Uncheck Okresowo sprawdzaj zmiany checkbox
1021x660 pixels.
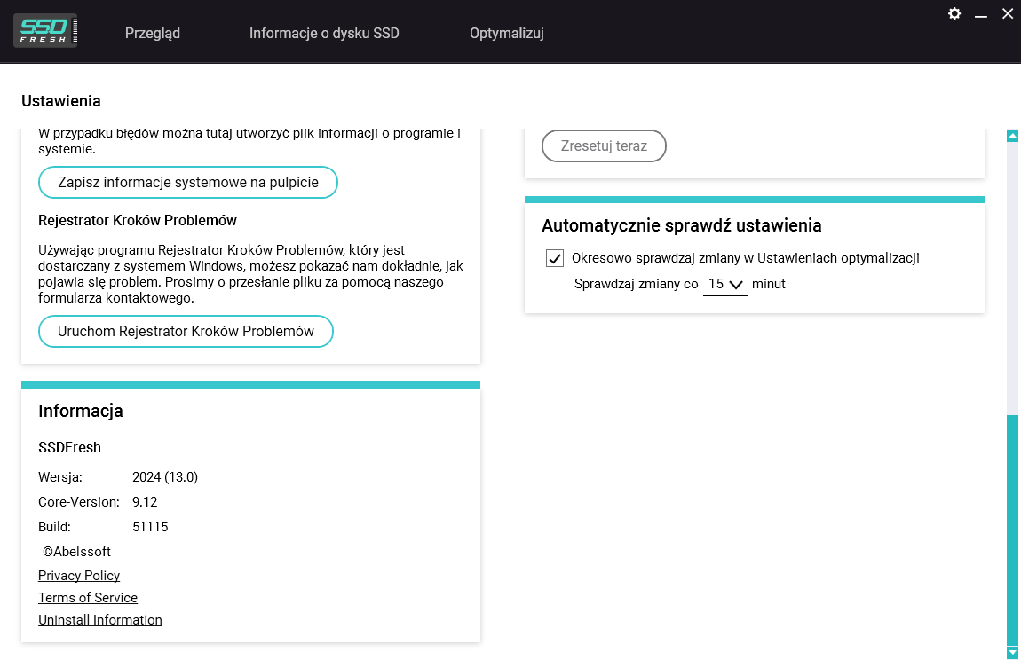click(x=555, y=258)
